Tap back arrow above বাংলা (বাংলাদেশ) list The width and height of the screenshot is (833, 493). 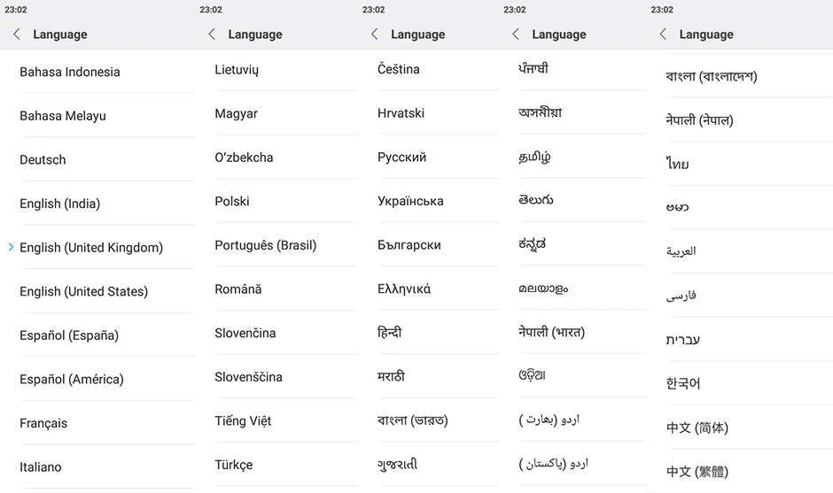(663, 35)
